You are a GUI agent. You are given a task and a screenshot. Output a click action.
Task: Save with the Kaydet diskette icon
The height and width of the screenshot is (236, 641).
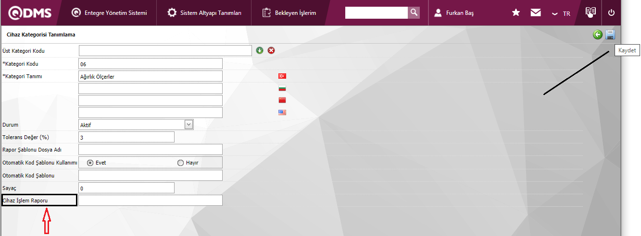pyautogui.click(x=610, y=35)
